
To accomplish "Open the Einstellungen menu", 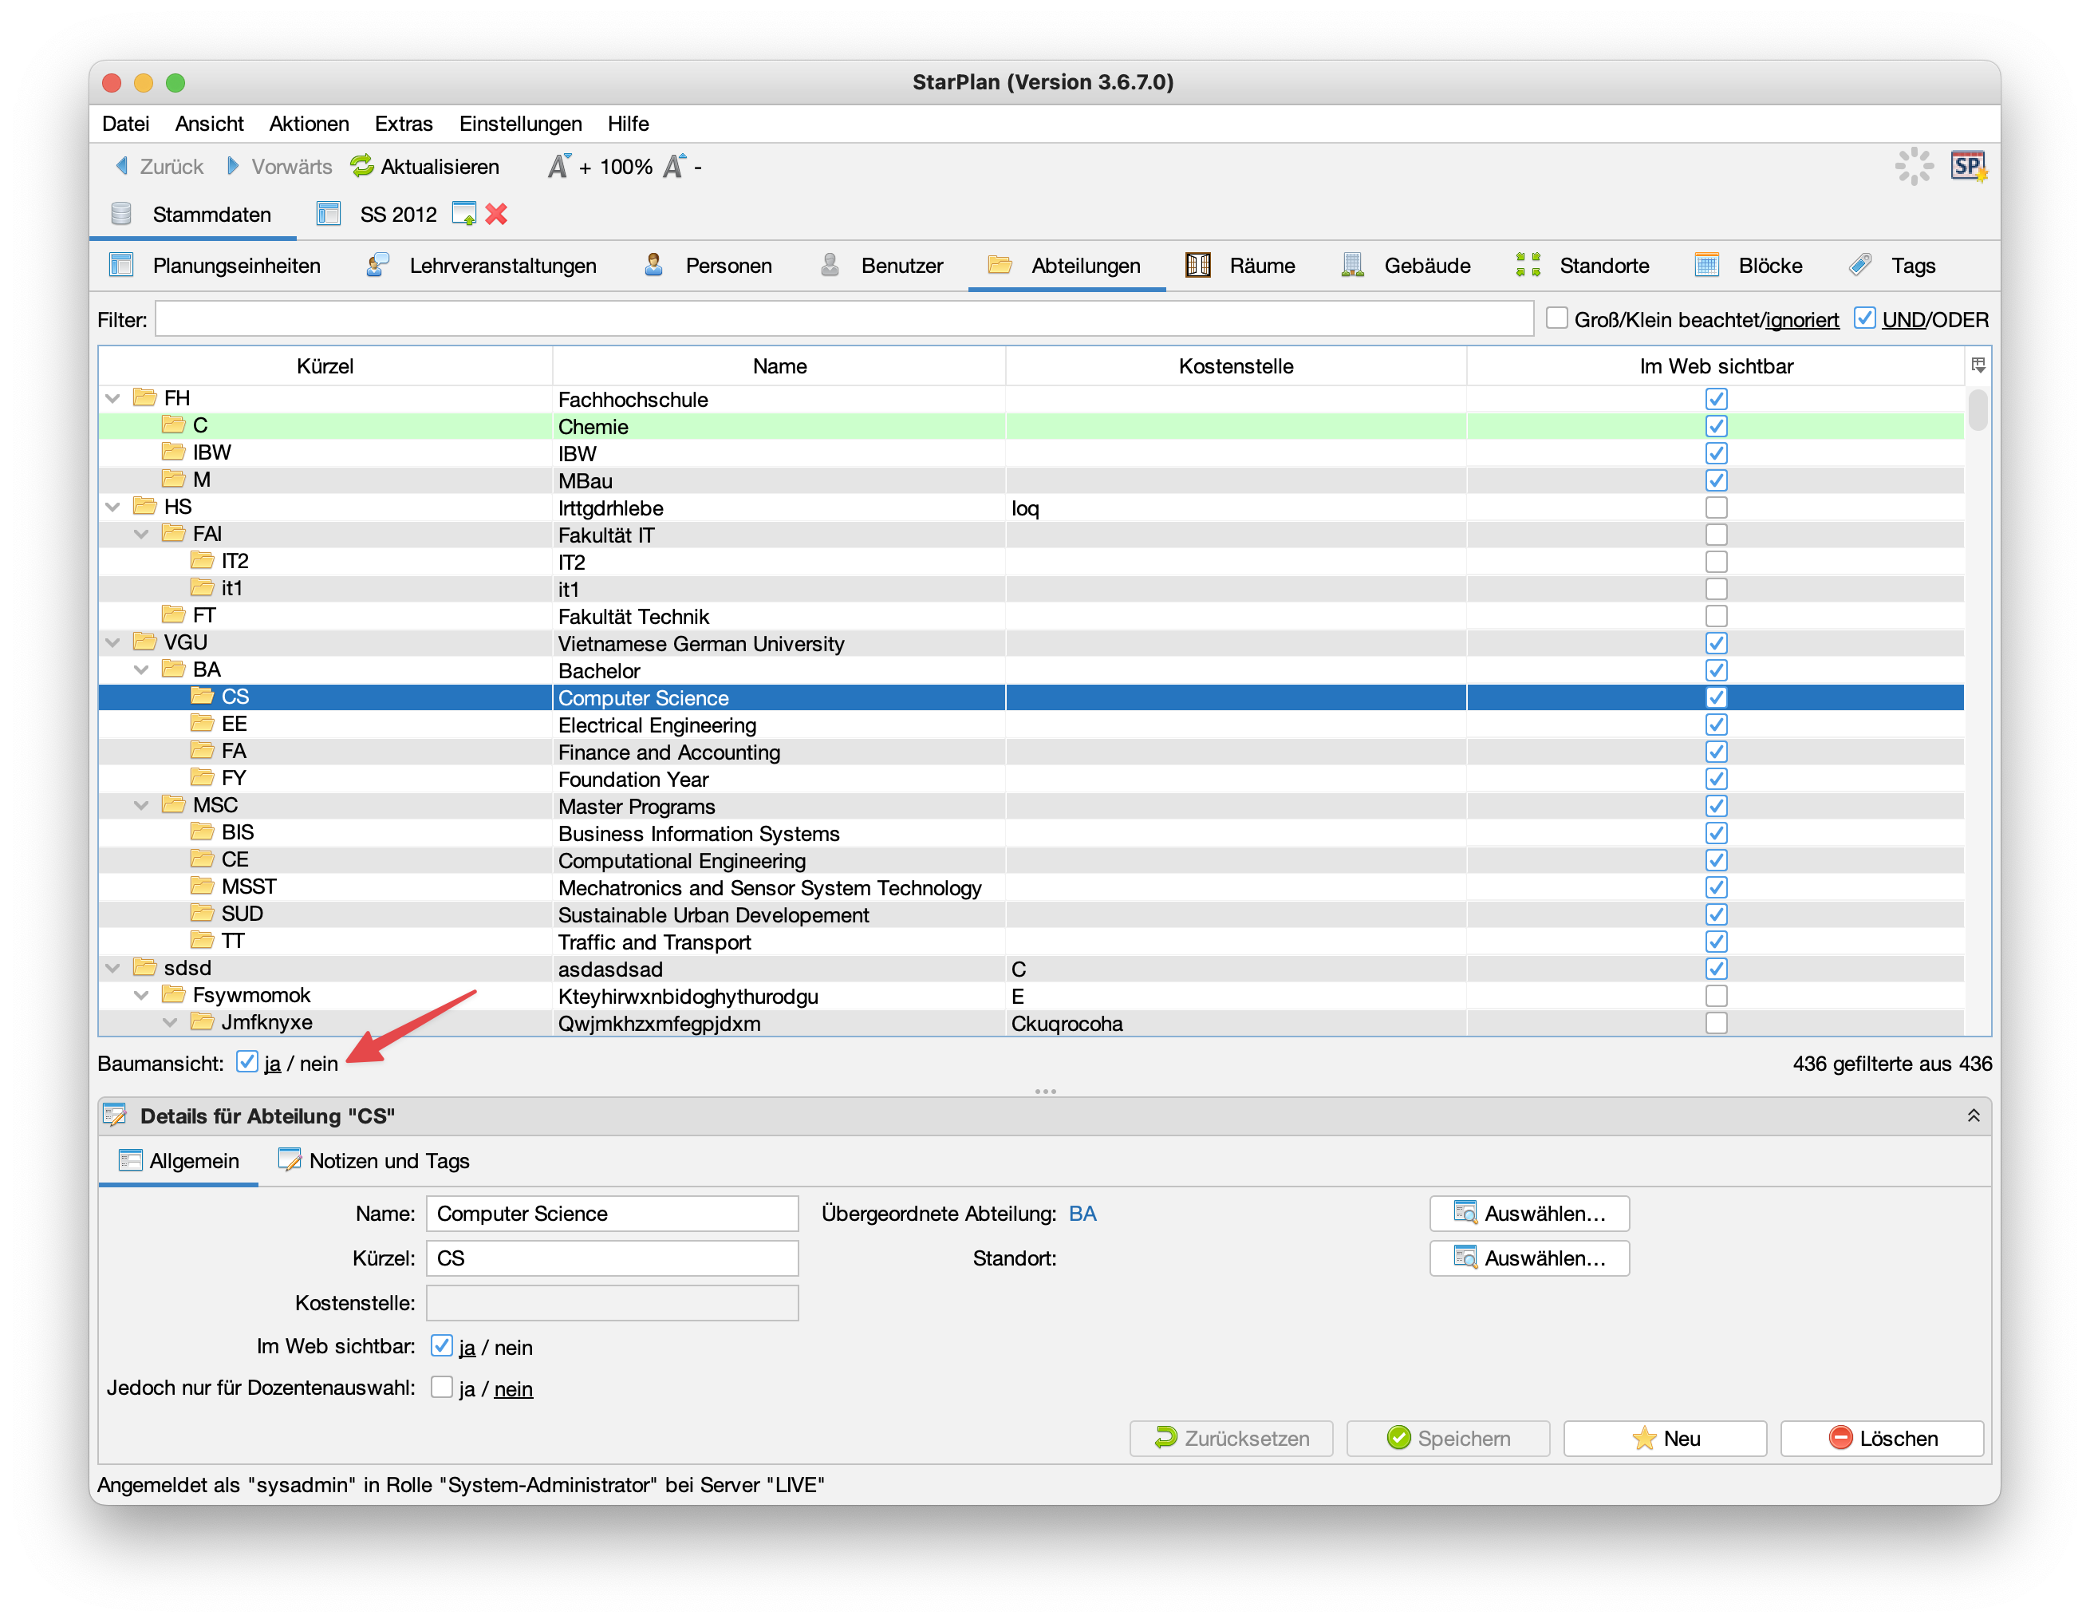I will pos(519,124).
